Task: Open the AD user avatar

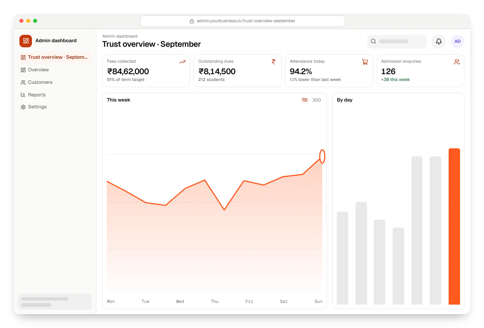Action: (457, 41)
